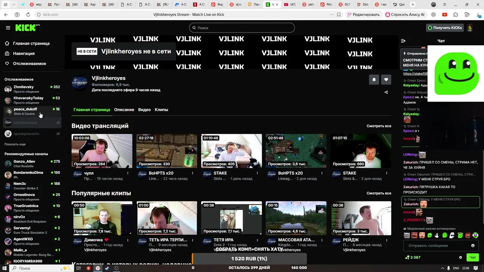The width and height of the screenshot is (484, 272).
Task: Open the hamburger sidebar menu
Action: [x=8, y=28]
